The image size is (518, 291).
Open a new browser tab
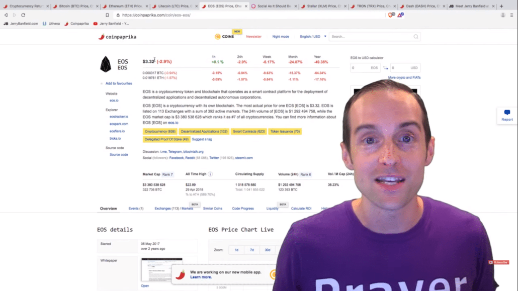pyautogui.click(x=501, y=6)
